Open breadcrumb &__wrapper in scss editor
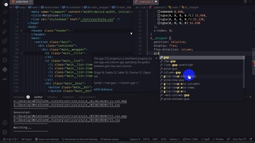 190,7
